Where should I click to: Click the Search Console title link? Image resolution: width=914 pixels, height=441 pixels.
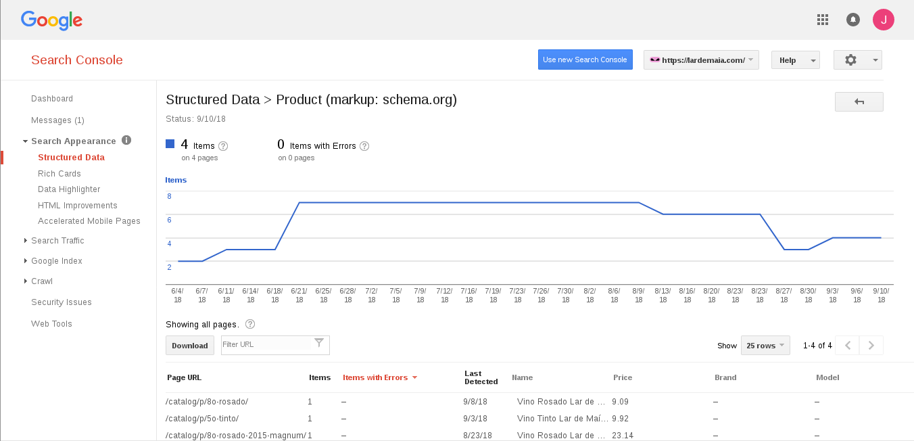pyautogui.click(x=77, y=60)
